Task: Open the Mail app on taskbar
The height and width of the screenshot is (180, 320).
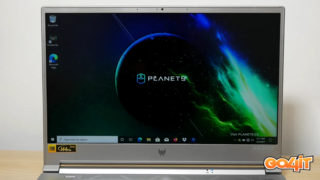Action: (166, 140)
